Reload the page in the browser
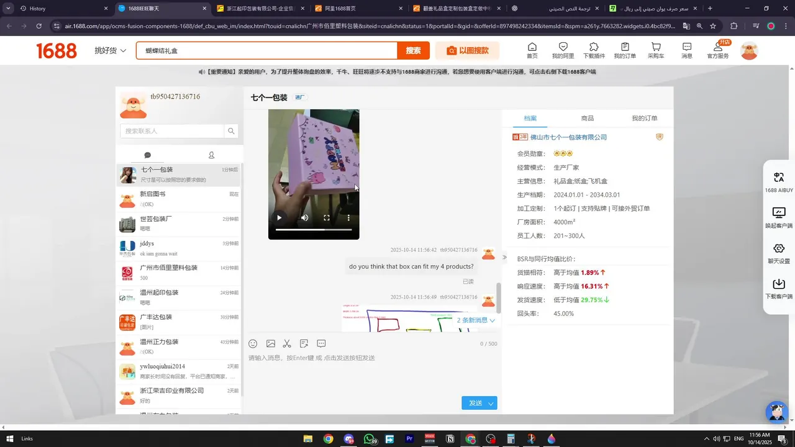This screenshot has height=447, width=795. (39, 26)
